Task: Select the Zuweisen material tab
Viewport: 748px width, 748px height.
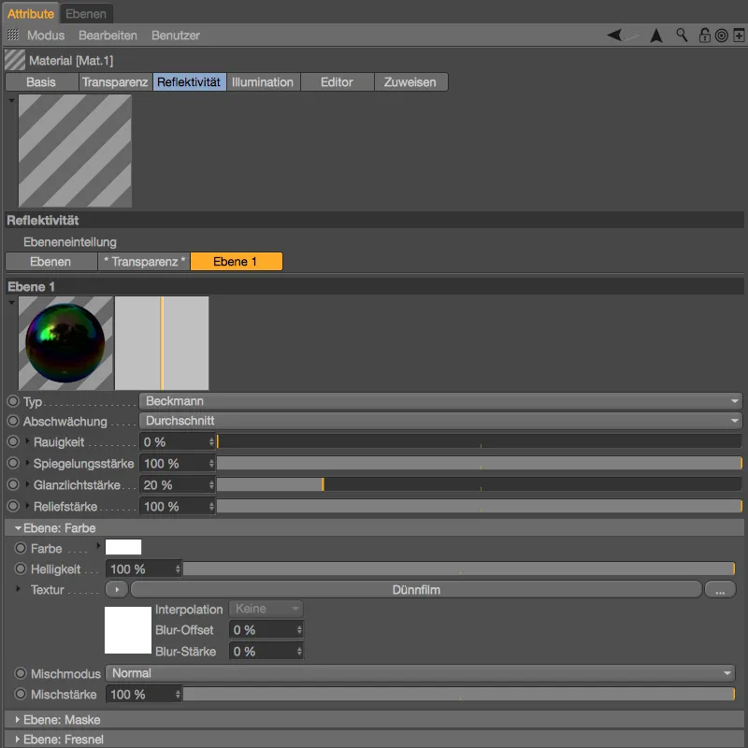Action: pyautogui.click(x=410, y=82)
